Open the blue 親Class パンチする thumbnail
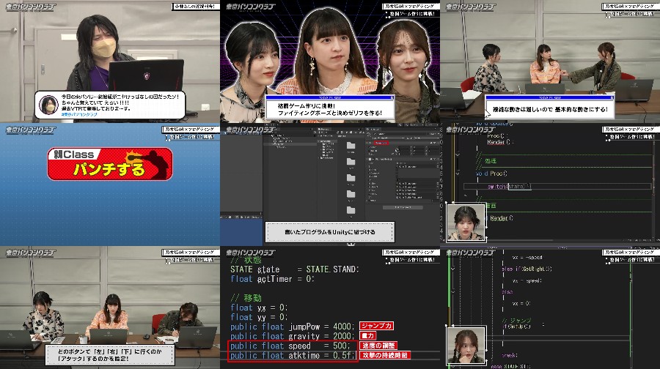The image size is (660, 369). point(110,184)
